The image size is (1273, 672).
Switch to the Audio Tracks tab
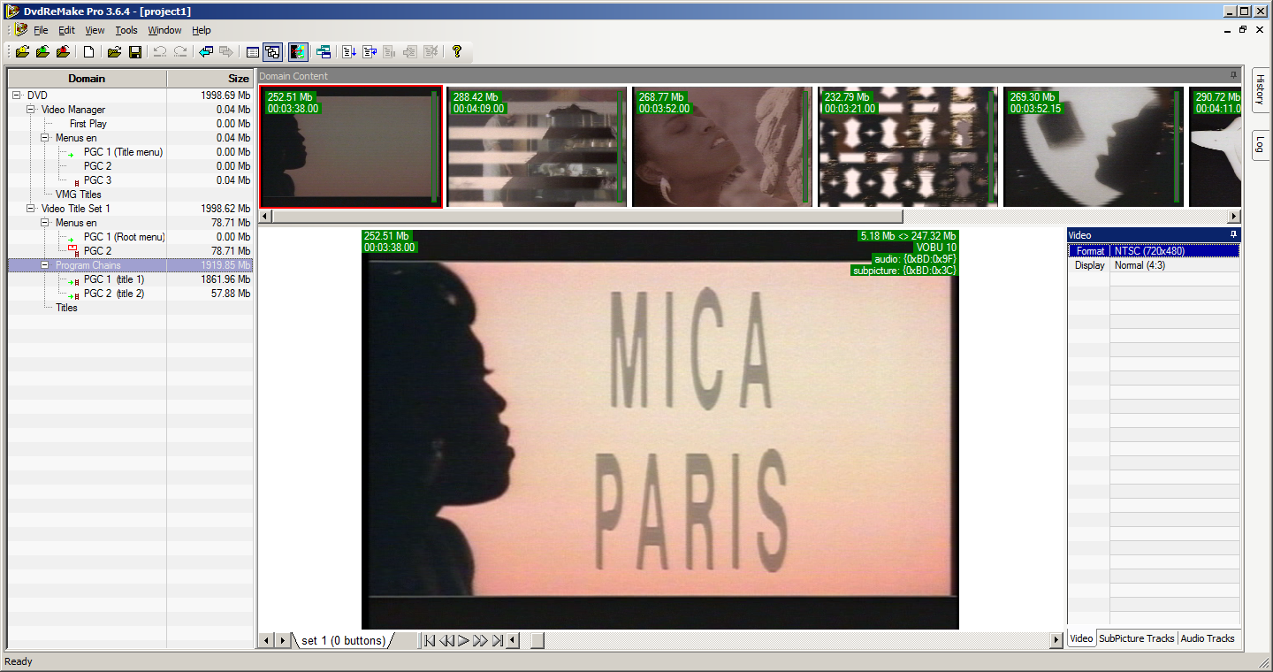pos(1207,638)
